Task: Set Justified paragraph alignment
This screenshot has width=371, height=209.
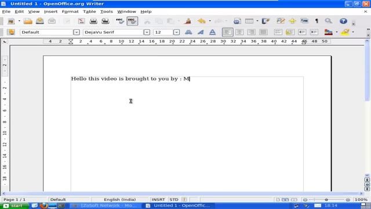Action: (x=263, y=33)
